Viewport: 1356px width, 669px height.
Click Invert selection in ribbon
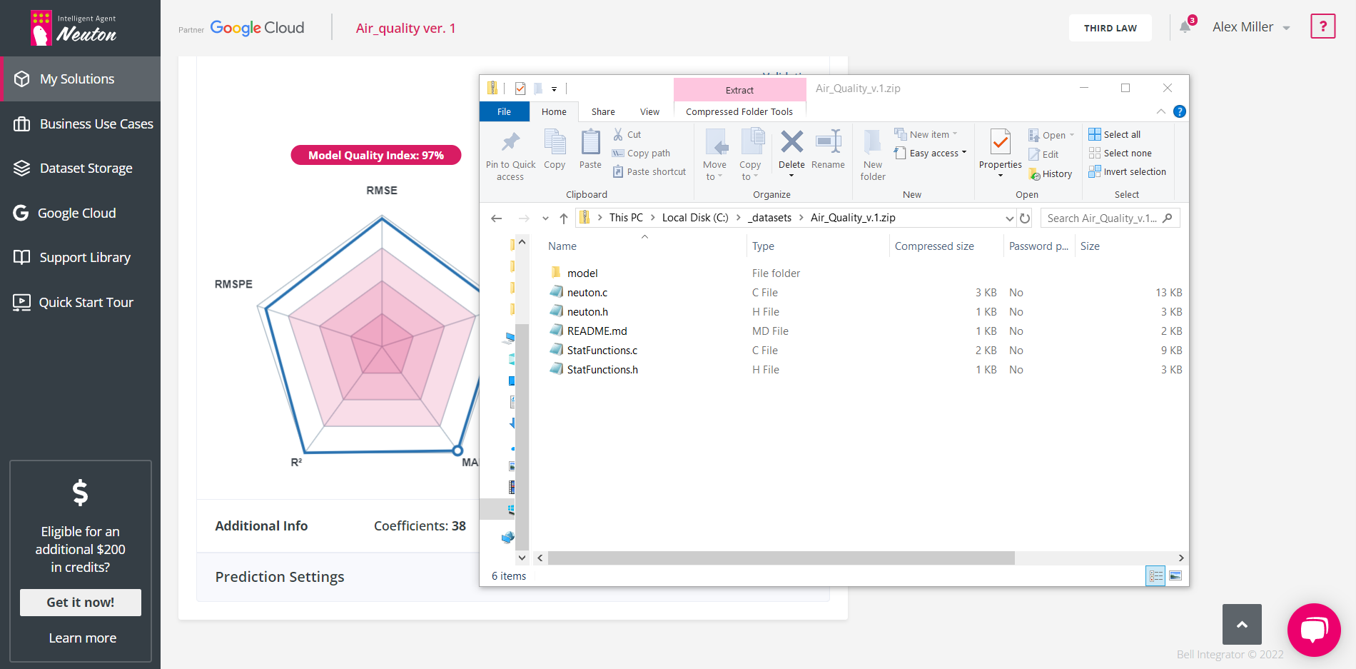click(x=1127, y=171)
